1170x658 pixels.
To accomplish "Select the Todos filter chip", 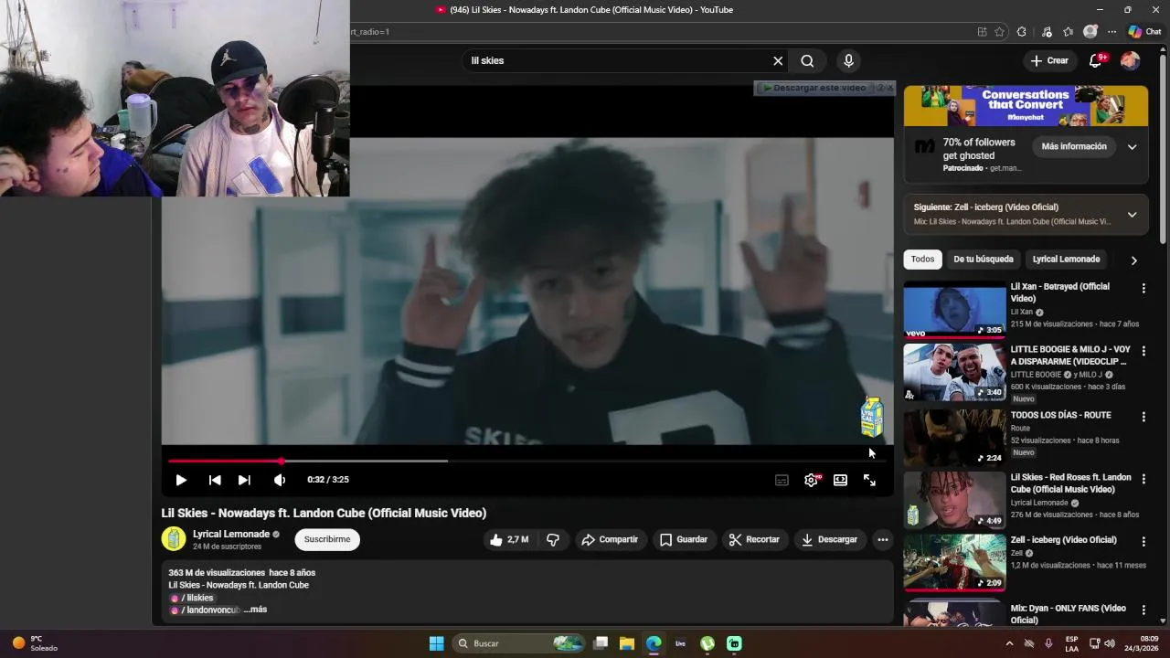I will point(922,260).
